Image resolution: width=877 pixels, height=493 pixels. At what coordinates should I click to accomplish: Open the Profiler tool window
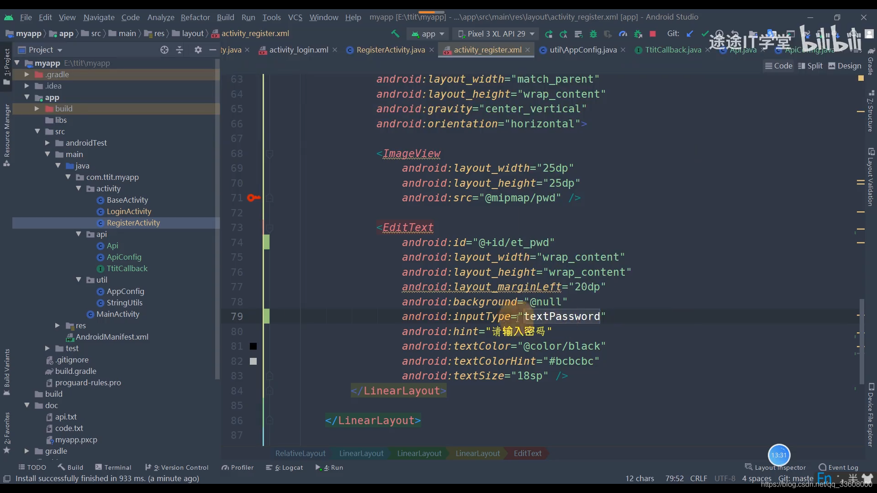click(x=238, y=467)
